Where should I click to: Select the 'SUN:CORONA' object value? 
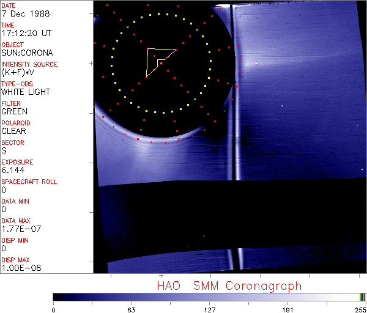[x=26, y=53]
